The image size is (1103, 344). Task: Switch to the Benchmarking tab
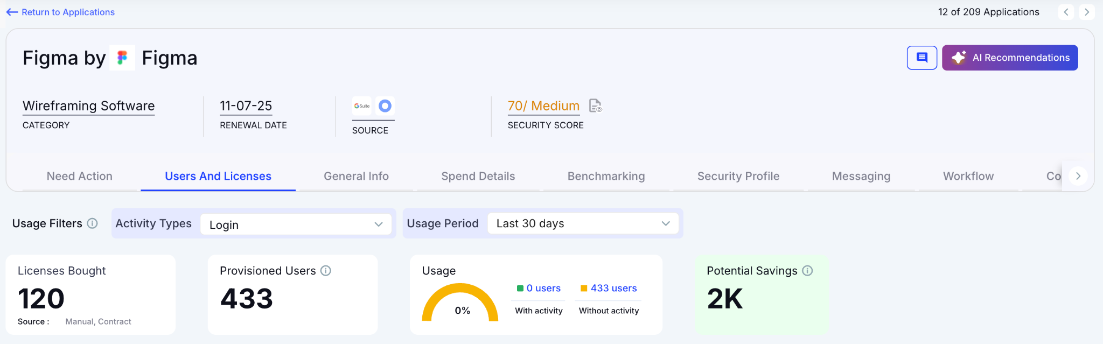point(606,176)
